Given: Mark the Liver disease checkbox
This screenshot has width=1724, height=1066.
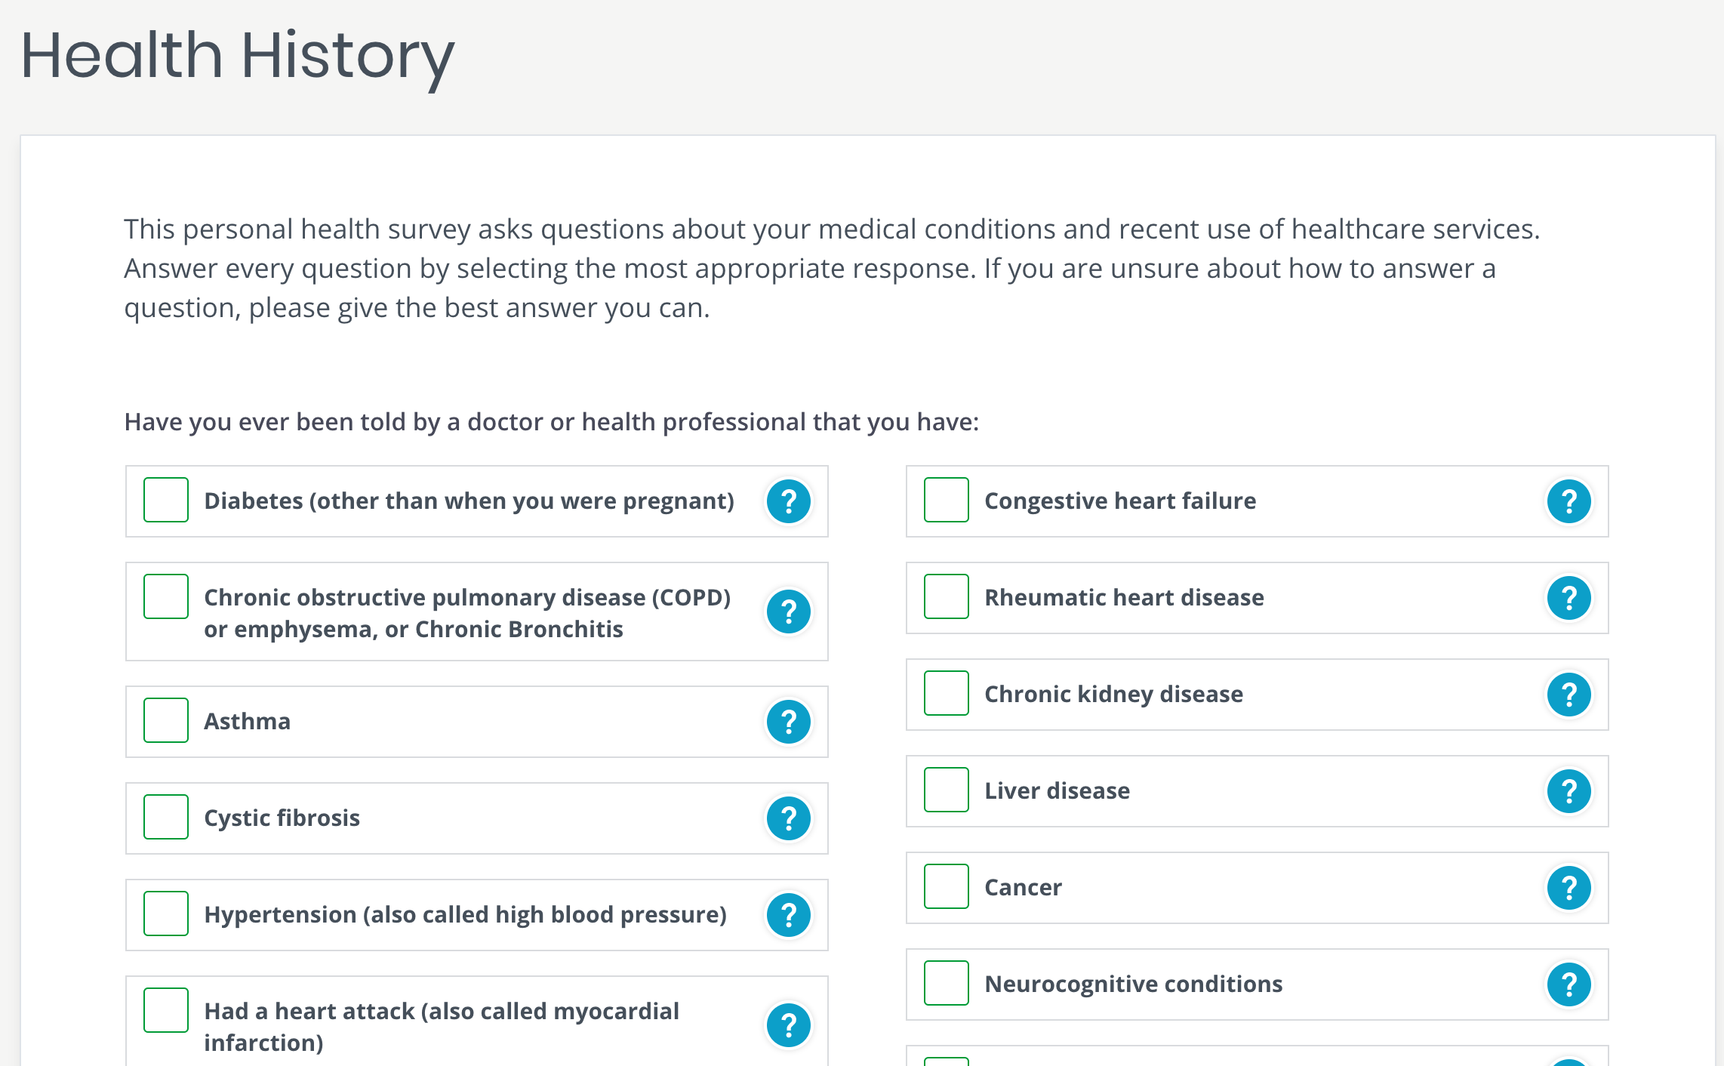Looking at the screenshot, I should [947, 790].
